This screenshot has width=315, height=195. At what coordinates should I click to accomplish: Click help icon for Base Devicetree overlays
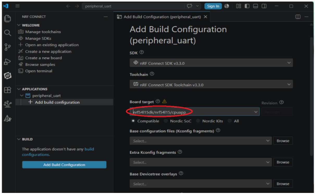(181, 173)
